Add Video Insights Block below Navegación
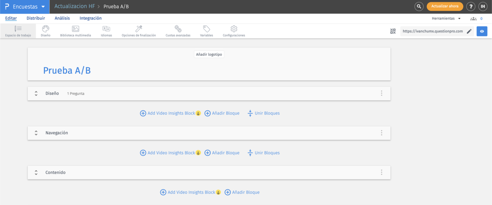Viewport: 492px width, 205px height. 170,153
